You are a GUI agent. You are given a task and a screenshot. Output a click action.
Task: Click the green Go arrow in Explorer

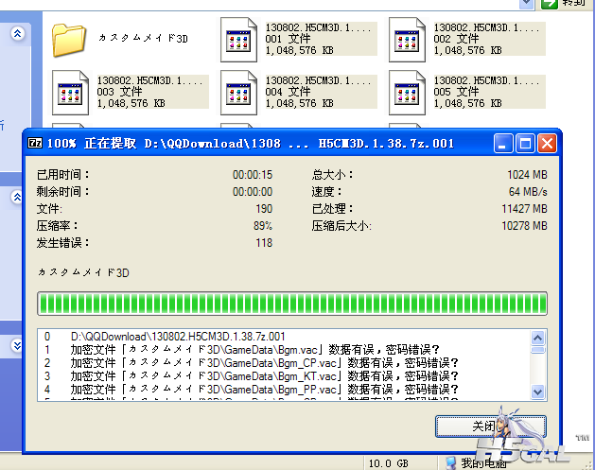click(x=549, y=4)
